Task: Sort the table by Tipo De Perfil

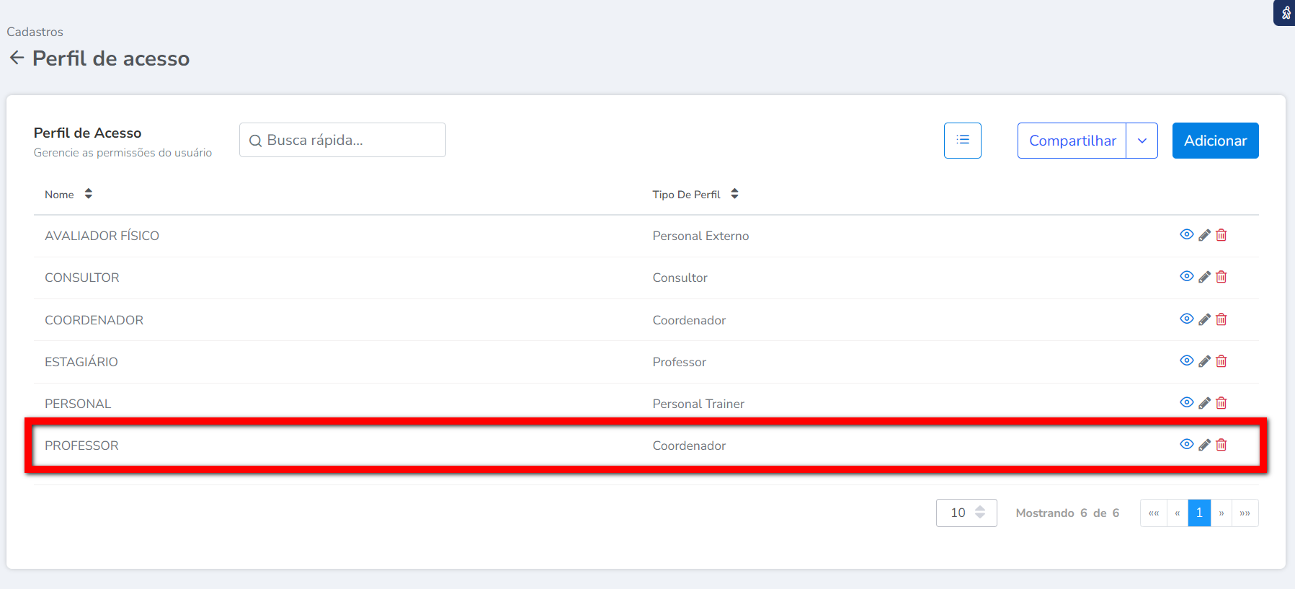Action: pos(734,194)
